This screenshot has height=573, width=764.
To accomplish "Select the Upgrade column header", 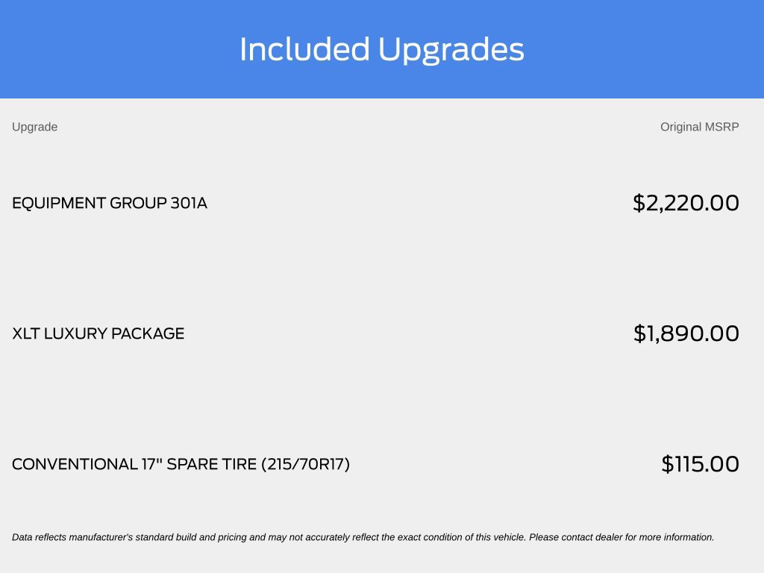I will click(34, 127).
